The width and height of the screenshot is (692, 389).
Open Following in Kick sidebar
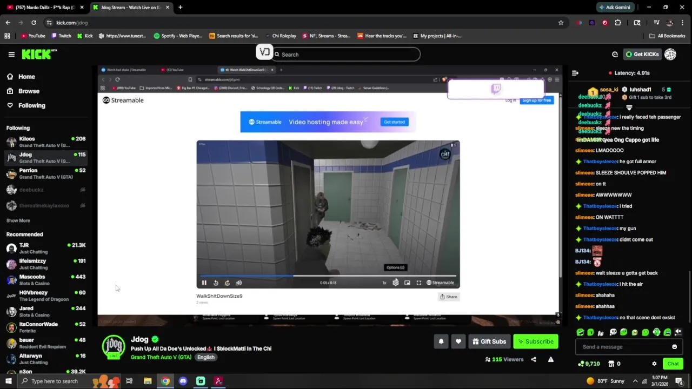coord(32,105)
